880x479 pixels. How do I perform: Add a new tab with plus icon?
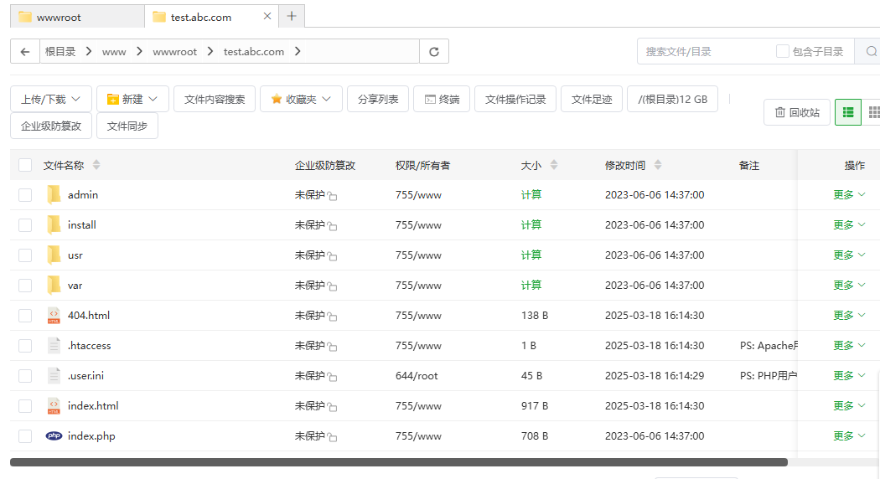[x=292, y=16]
